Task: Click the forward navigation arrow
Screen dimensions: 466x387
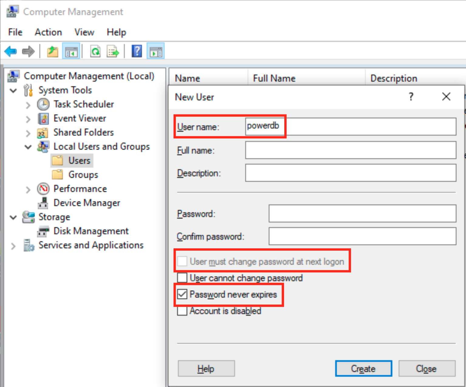Action: pyautogui.click(x=28, y=51)
